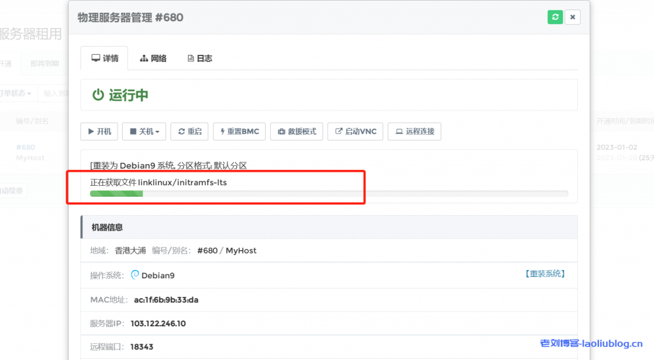Open the 订单状态 filter dropdown
This screenshot has height=360, width=654.
pyautogui.click(x=17, y=93)
